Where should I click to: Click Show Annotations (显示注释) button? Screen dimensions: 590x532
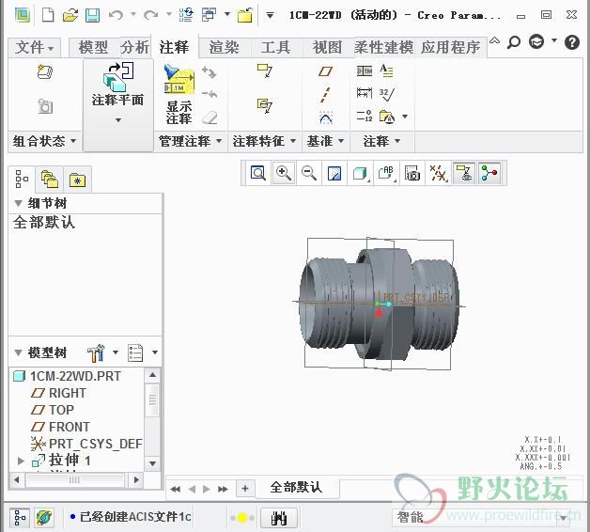(179, 93)
